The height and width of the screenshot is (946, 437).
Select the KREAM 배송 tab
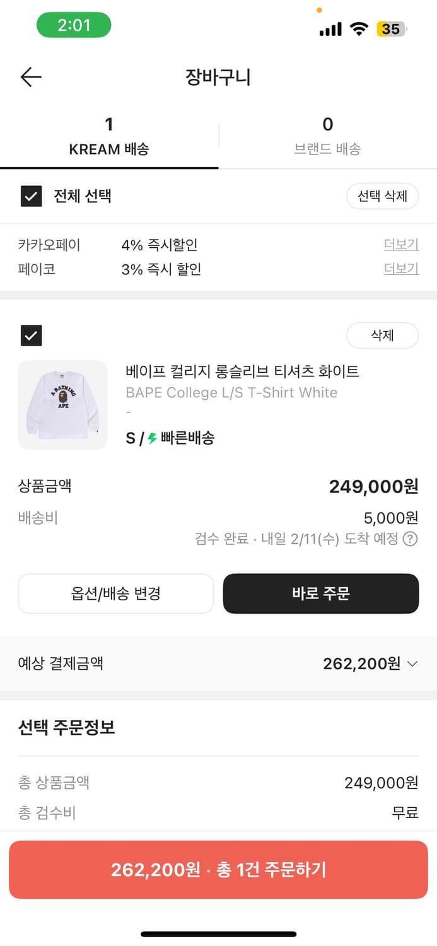(109, 136)
